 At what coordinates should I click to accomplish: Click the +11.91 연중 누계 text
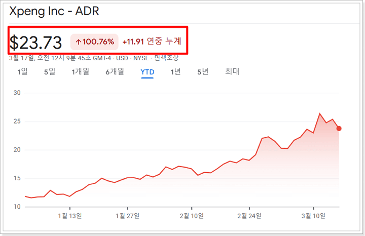(x=152, y=42)
